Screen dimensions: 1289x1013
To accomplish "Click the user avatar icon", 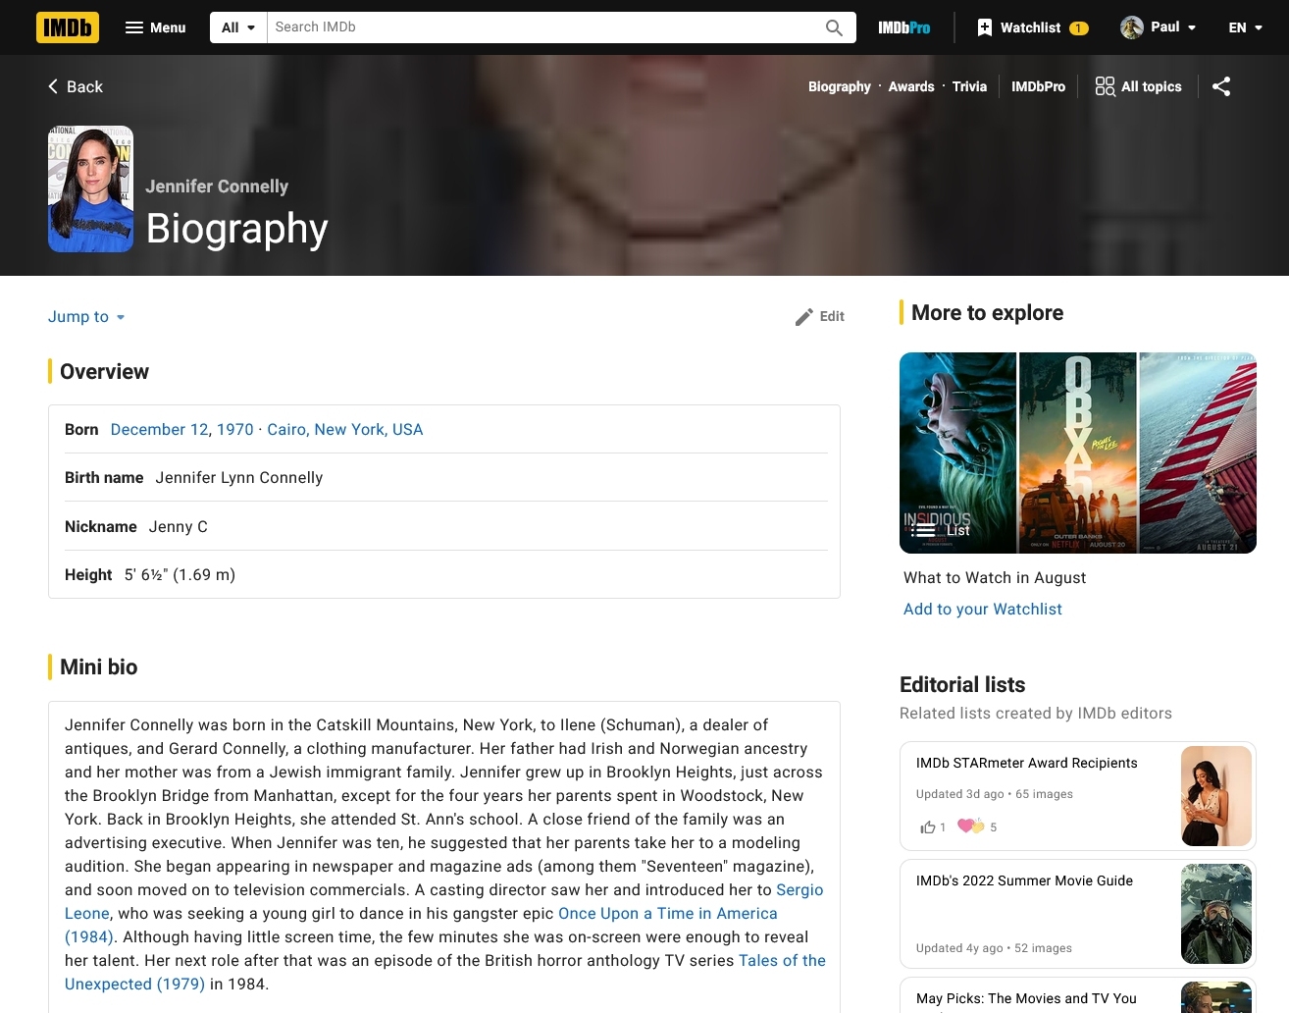I will tap(1132, 27).
